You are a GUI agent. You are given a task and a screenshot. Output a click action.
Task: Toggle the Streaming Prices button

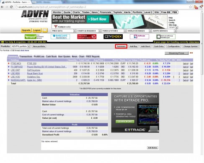176,53
